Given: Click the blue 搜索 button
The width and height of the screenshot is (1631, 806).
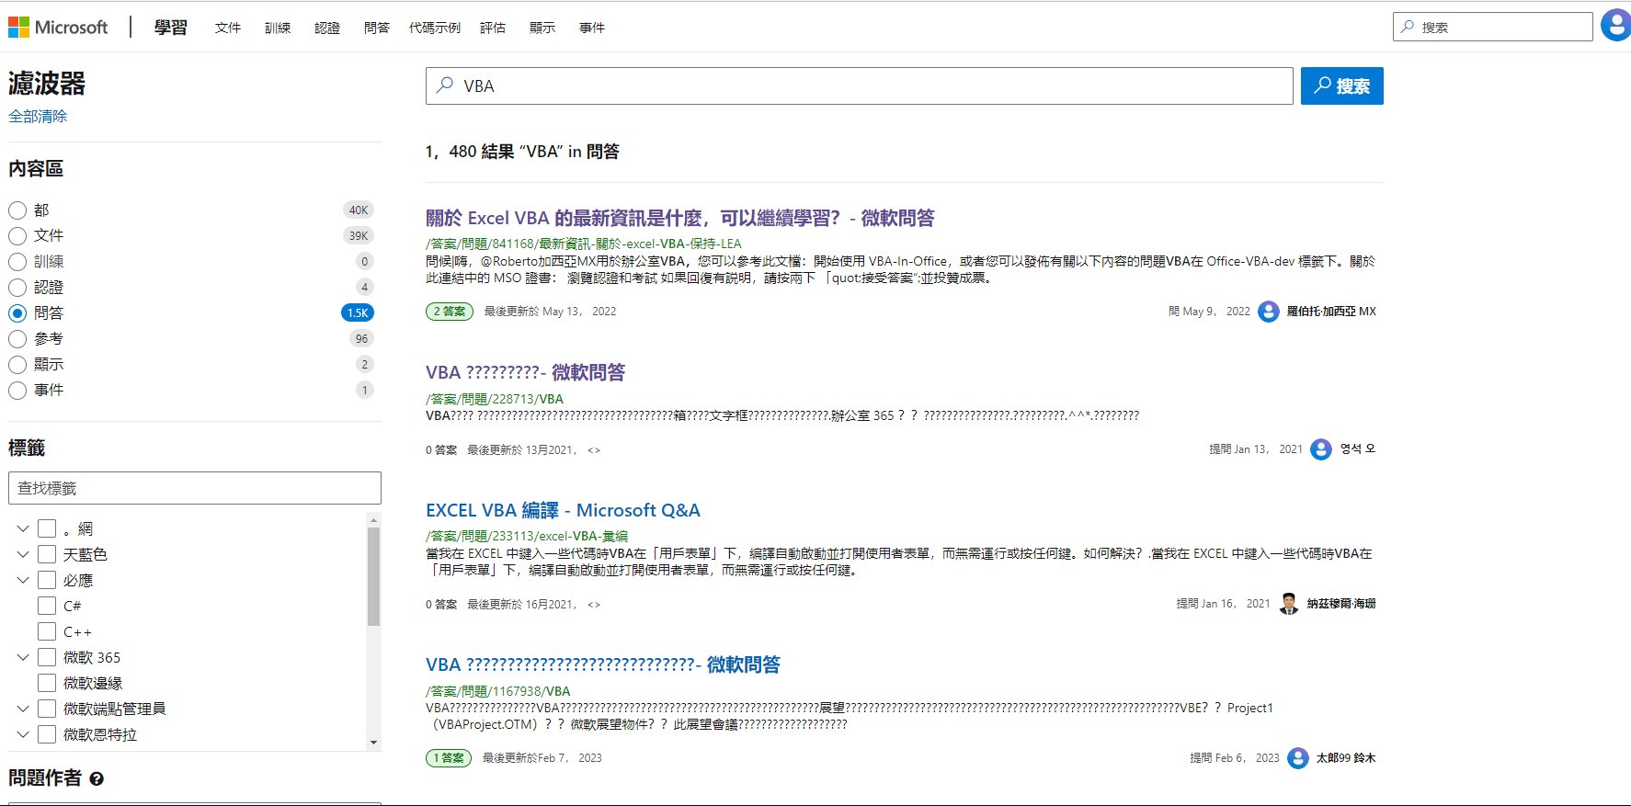Looking at the screenshot, I should 1342,85.
